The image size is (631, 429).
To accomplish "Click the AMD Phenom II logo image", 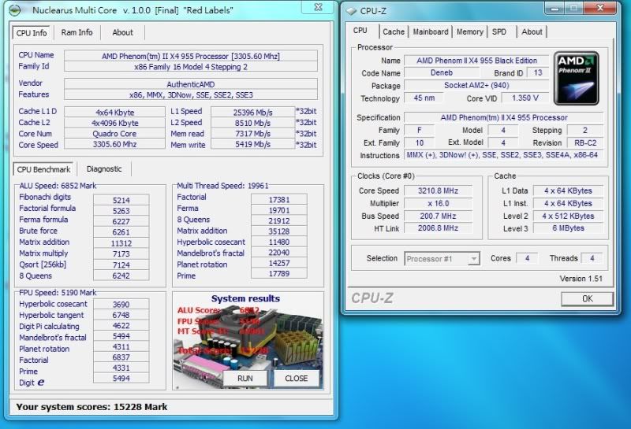I will (x=577, y=79).
